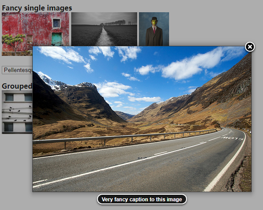Viewport: 263px width, 210px height.
Task: Open the grayscale field path thumbnail
Action: pyautogui.click(x=104, y=28)
